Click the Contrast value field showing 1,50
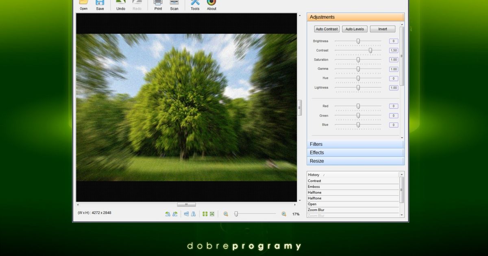The height and width of the screenshot is (256, 488). [x=394, y=50]
